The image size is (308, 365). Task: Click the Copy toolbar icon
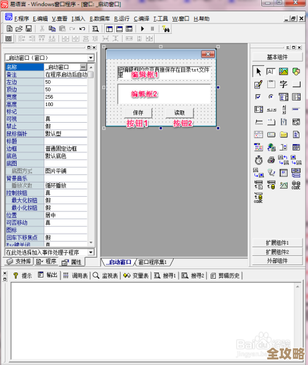tap(52, 28)
